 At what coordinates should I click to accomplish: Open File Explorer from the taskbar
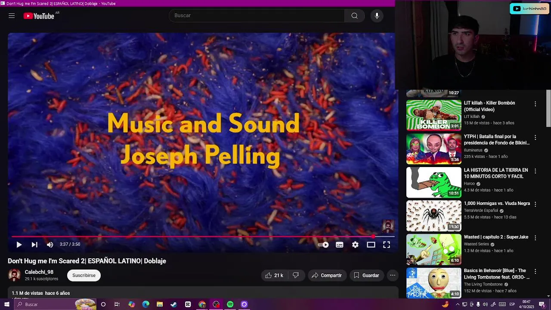[x=160, y=304]
